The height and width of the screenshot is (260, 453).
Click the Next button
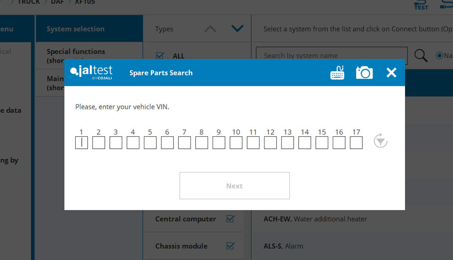(235, 186)
